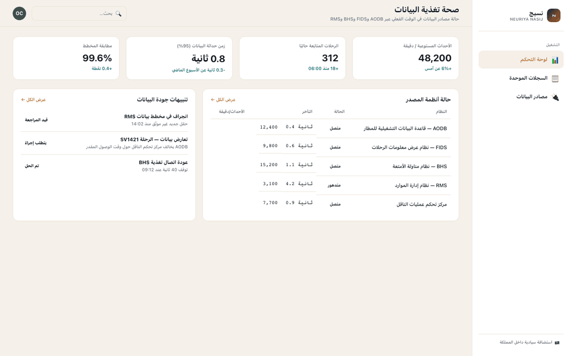The image size is (570, 356).
Task: Open عرض الكل in تنبيهات جودة البيانات panel
Action: [33, 100]
